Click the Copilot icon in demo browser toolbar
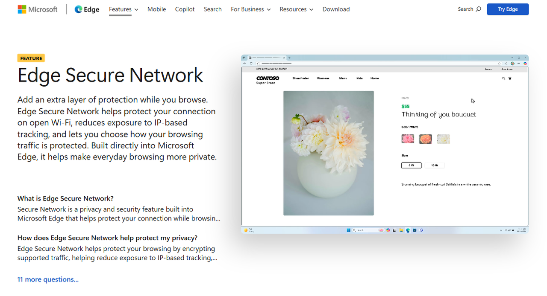547x296 pixels. [x=525, y=63]
